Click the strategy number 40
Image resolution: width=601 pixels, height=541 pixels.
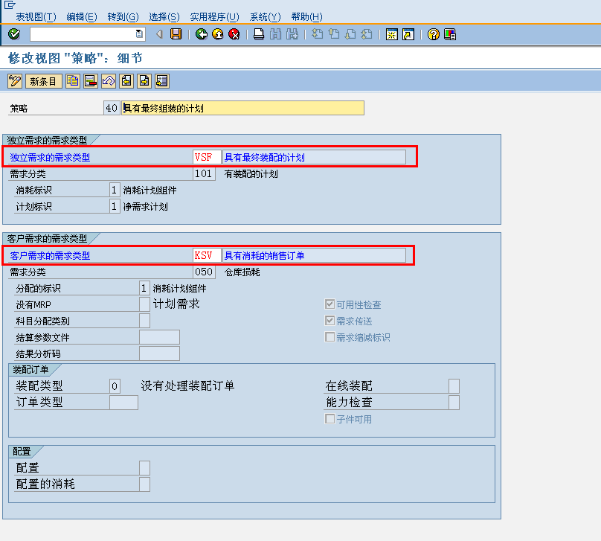click(x=112, y=108)
